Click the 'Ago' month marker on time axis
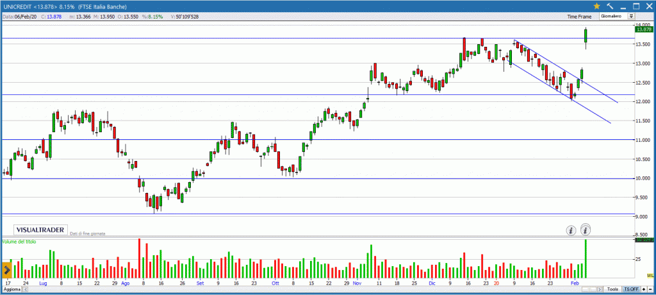Viewport: 656px width, 295px height. 126,283
